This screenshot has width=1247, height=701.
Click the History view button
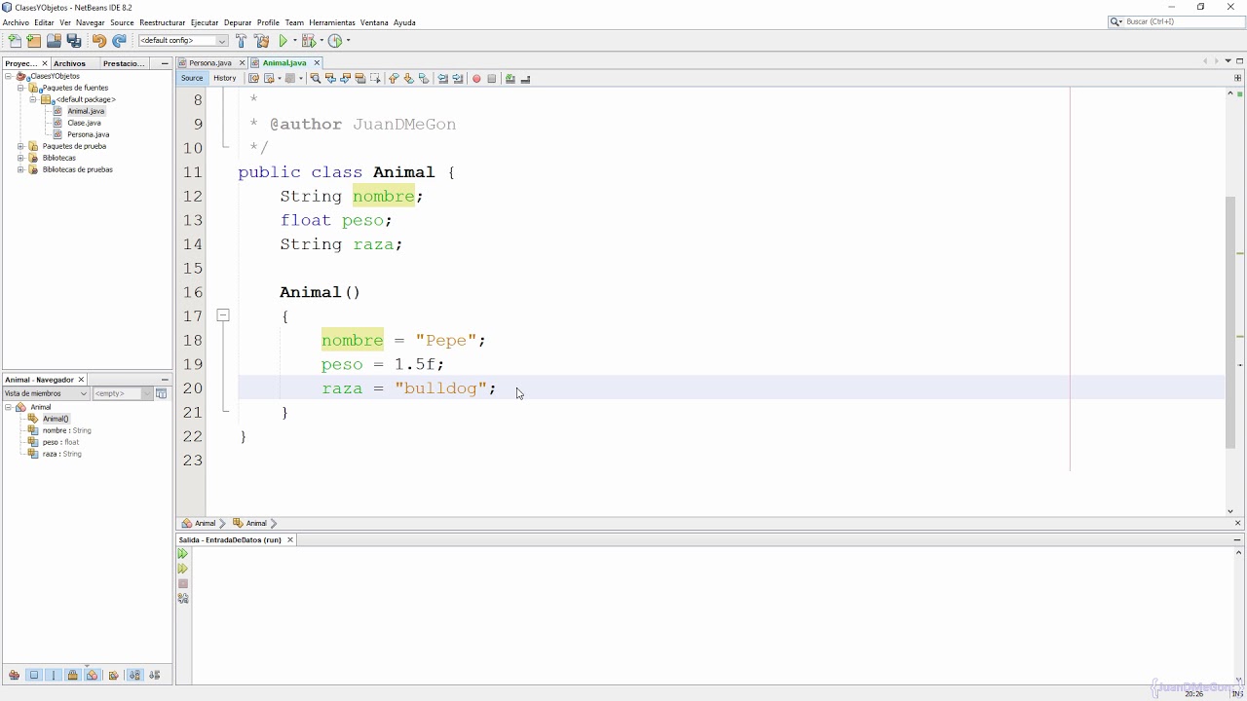(225, 79)
